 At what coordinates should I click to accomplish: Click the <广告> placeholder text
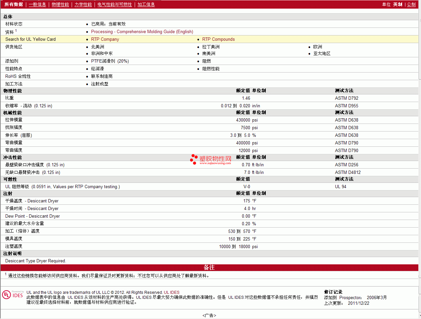click(209, 315)
